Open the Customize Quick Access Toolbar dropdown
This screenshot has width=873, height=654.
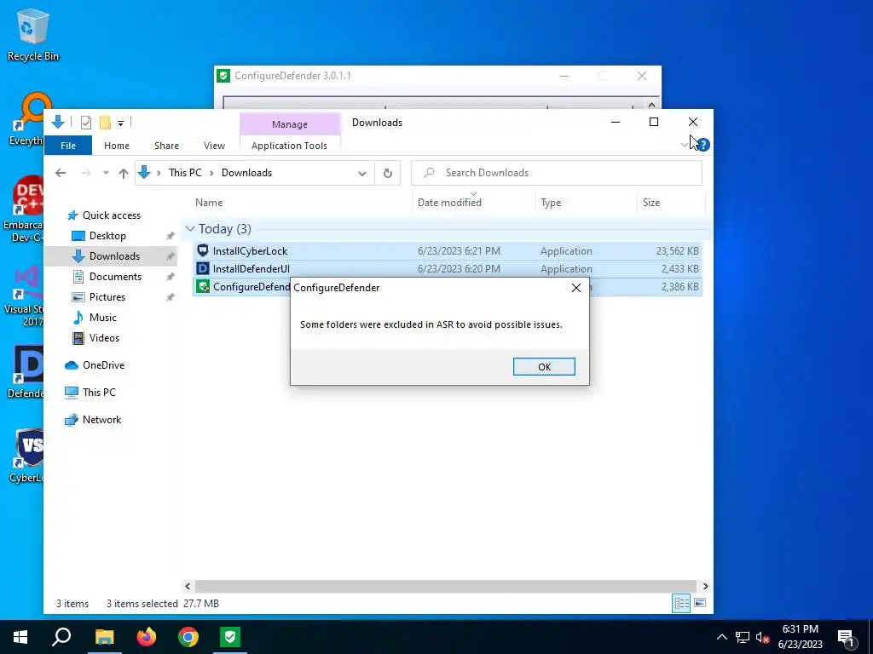[x=120, y=123]
